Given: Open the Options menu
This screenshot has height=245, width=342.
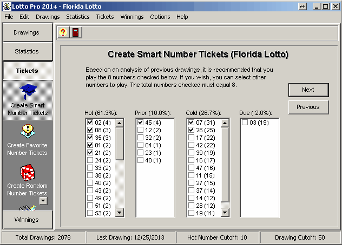Looking at the screenshot, I should pos(160,17).
